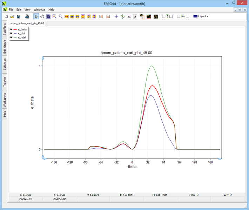Click the zoom out magnifier icon
The width and height of the screenshot is (249, 210).
(60, 16)
